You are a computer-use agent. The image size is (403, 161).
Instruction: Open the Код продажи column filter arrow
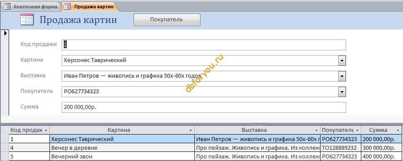(46, 130)
